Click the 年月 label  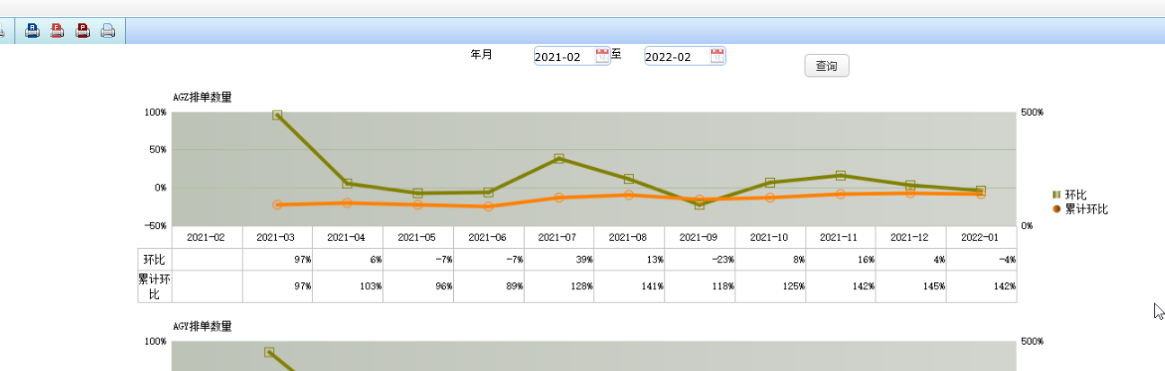coord(481,54)
